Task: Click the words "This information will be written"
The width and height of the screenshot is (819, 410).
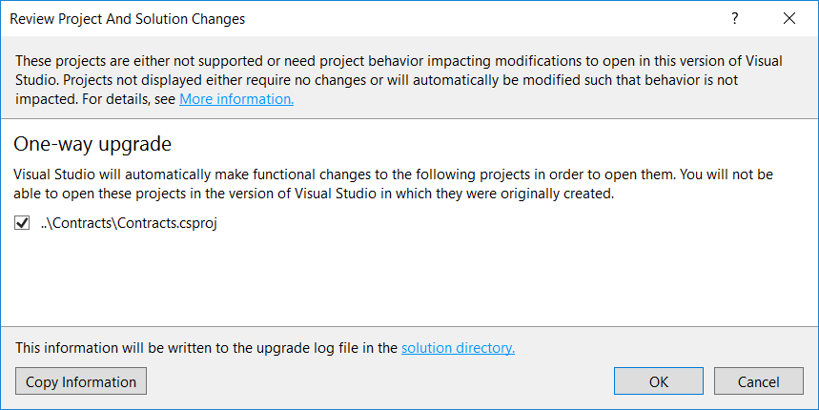Action: click(x=114, y=348)
